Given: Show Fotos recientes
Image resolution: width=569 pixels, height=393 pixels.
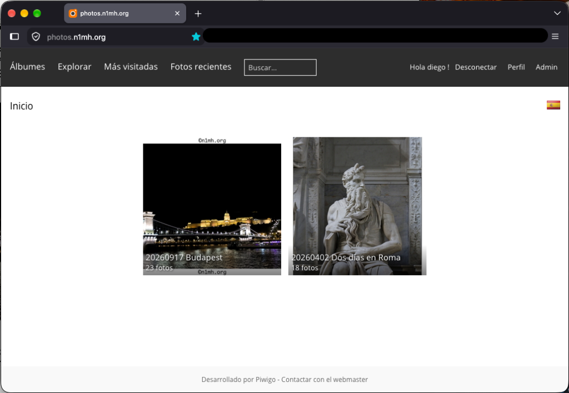Looking at the screenshot, I should (x=201, y=67).
